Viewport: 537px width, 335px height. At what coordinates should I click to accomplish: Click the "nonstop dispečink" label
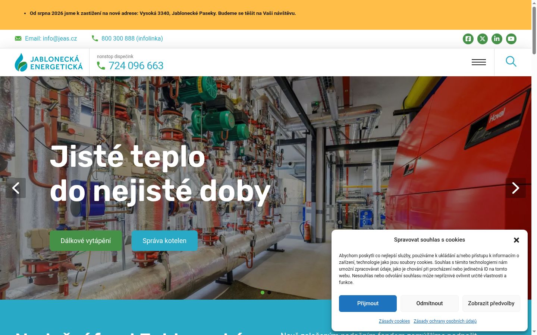point(115,57)
